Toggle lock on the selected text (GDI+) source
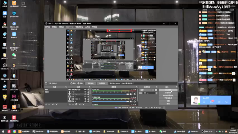This screenshot has height=134, width=238. point(88,94)
